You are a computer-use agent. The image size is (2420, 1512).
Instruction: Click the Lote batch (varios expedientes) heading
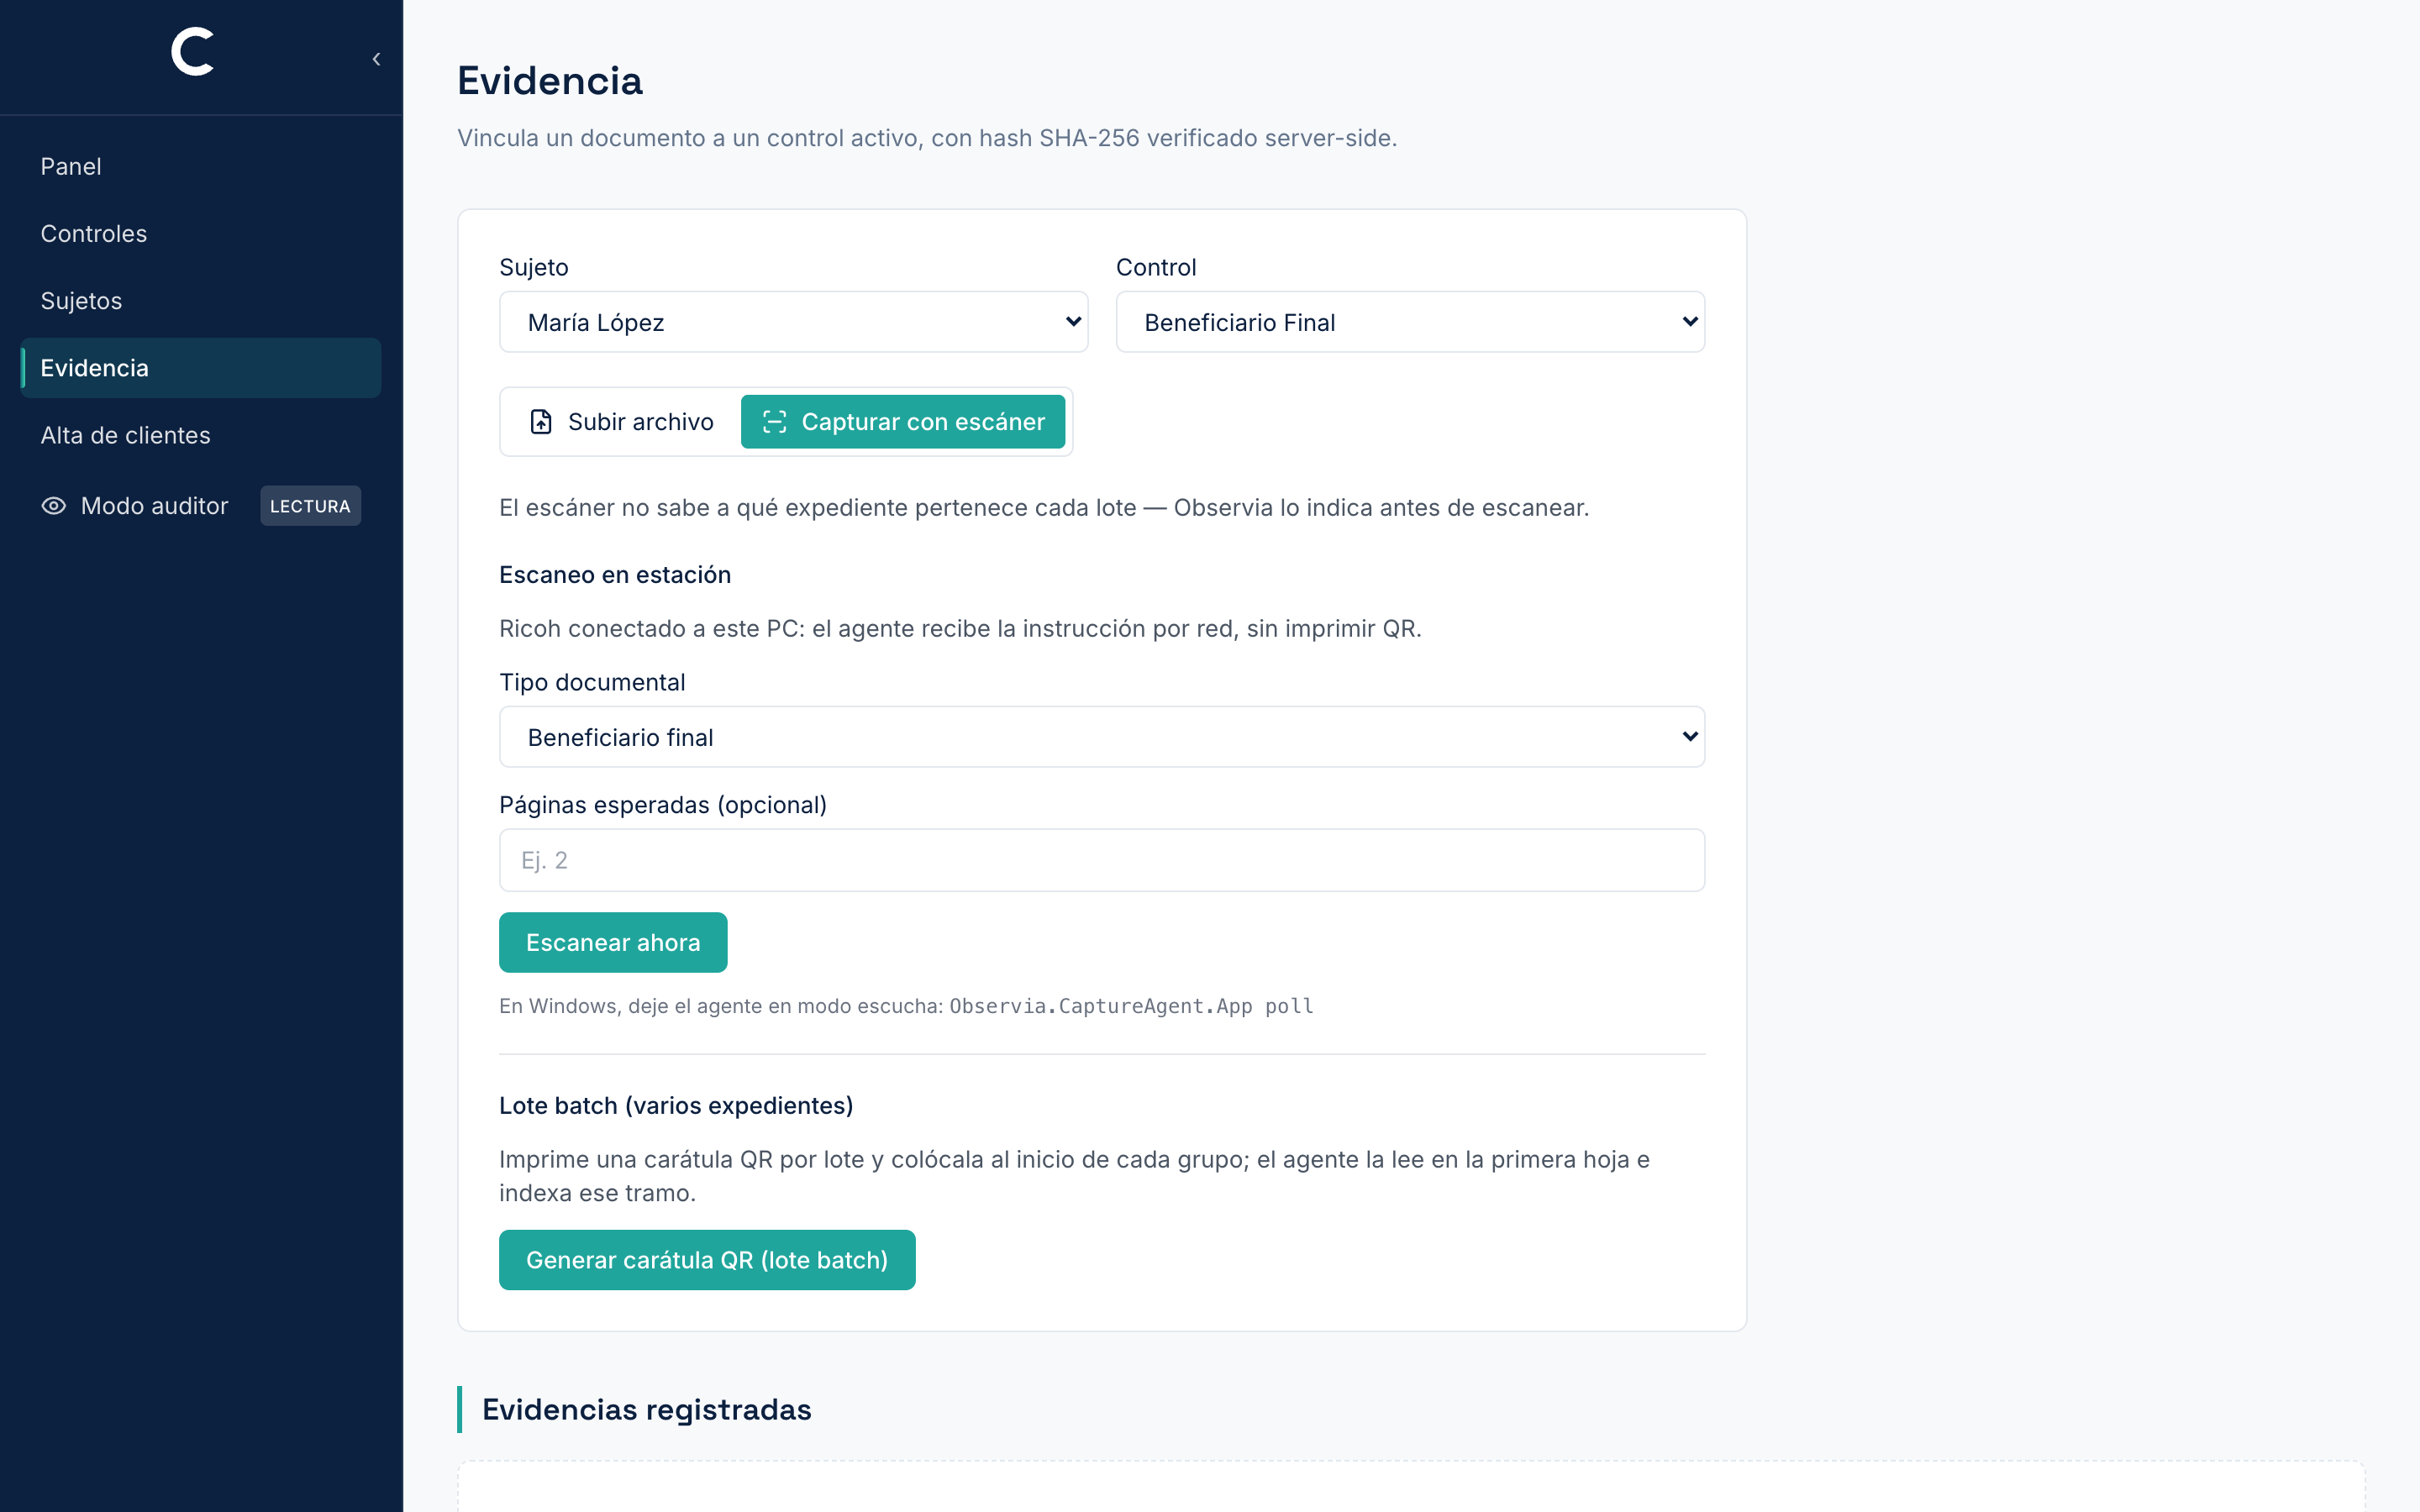click(676, 1106)
